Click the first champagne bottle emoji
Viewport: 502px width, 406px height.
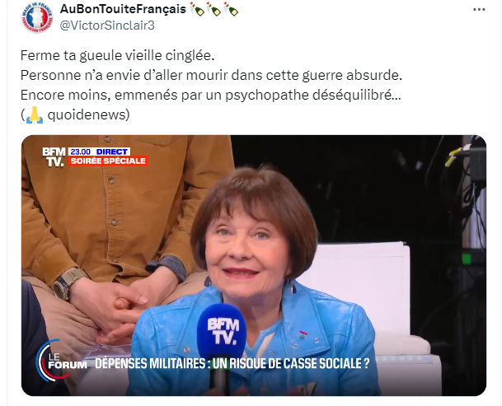click(197, 8)
